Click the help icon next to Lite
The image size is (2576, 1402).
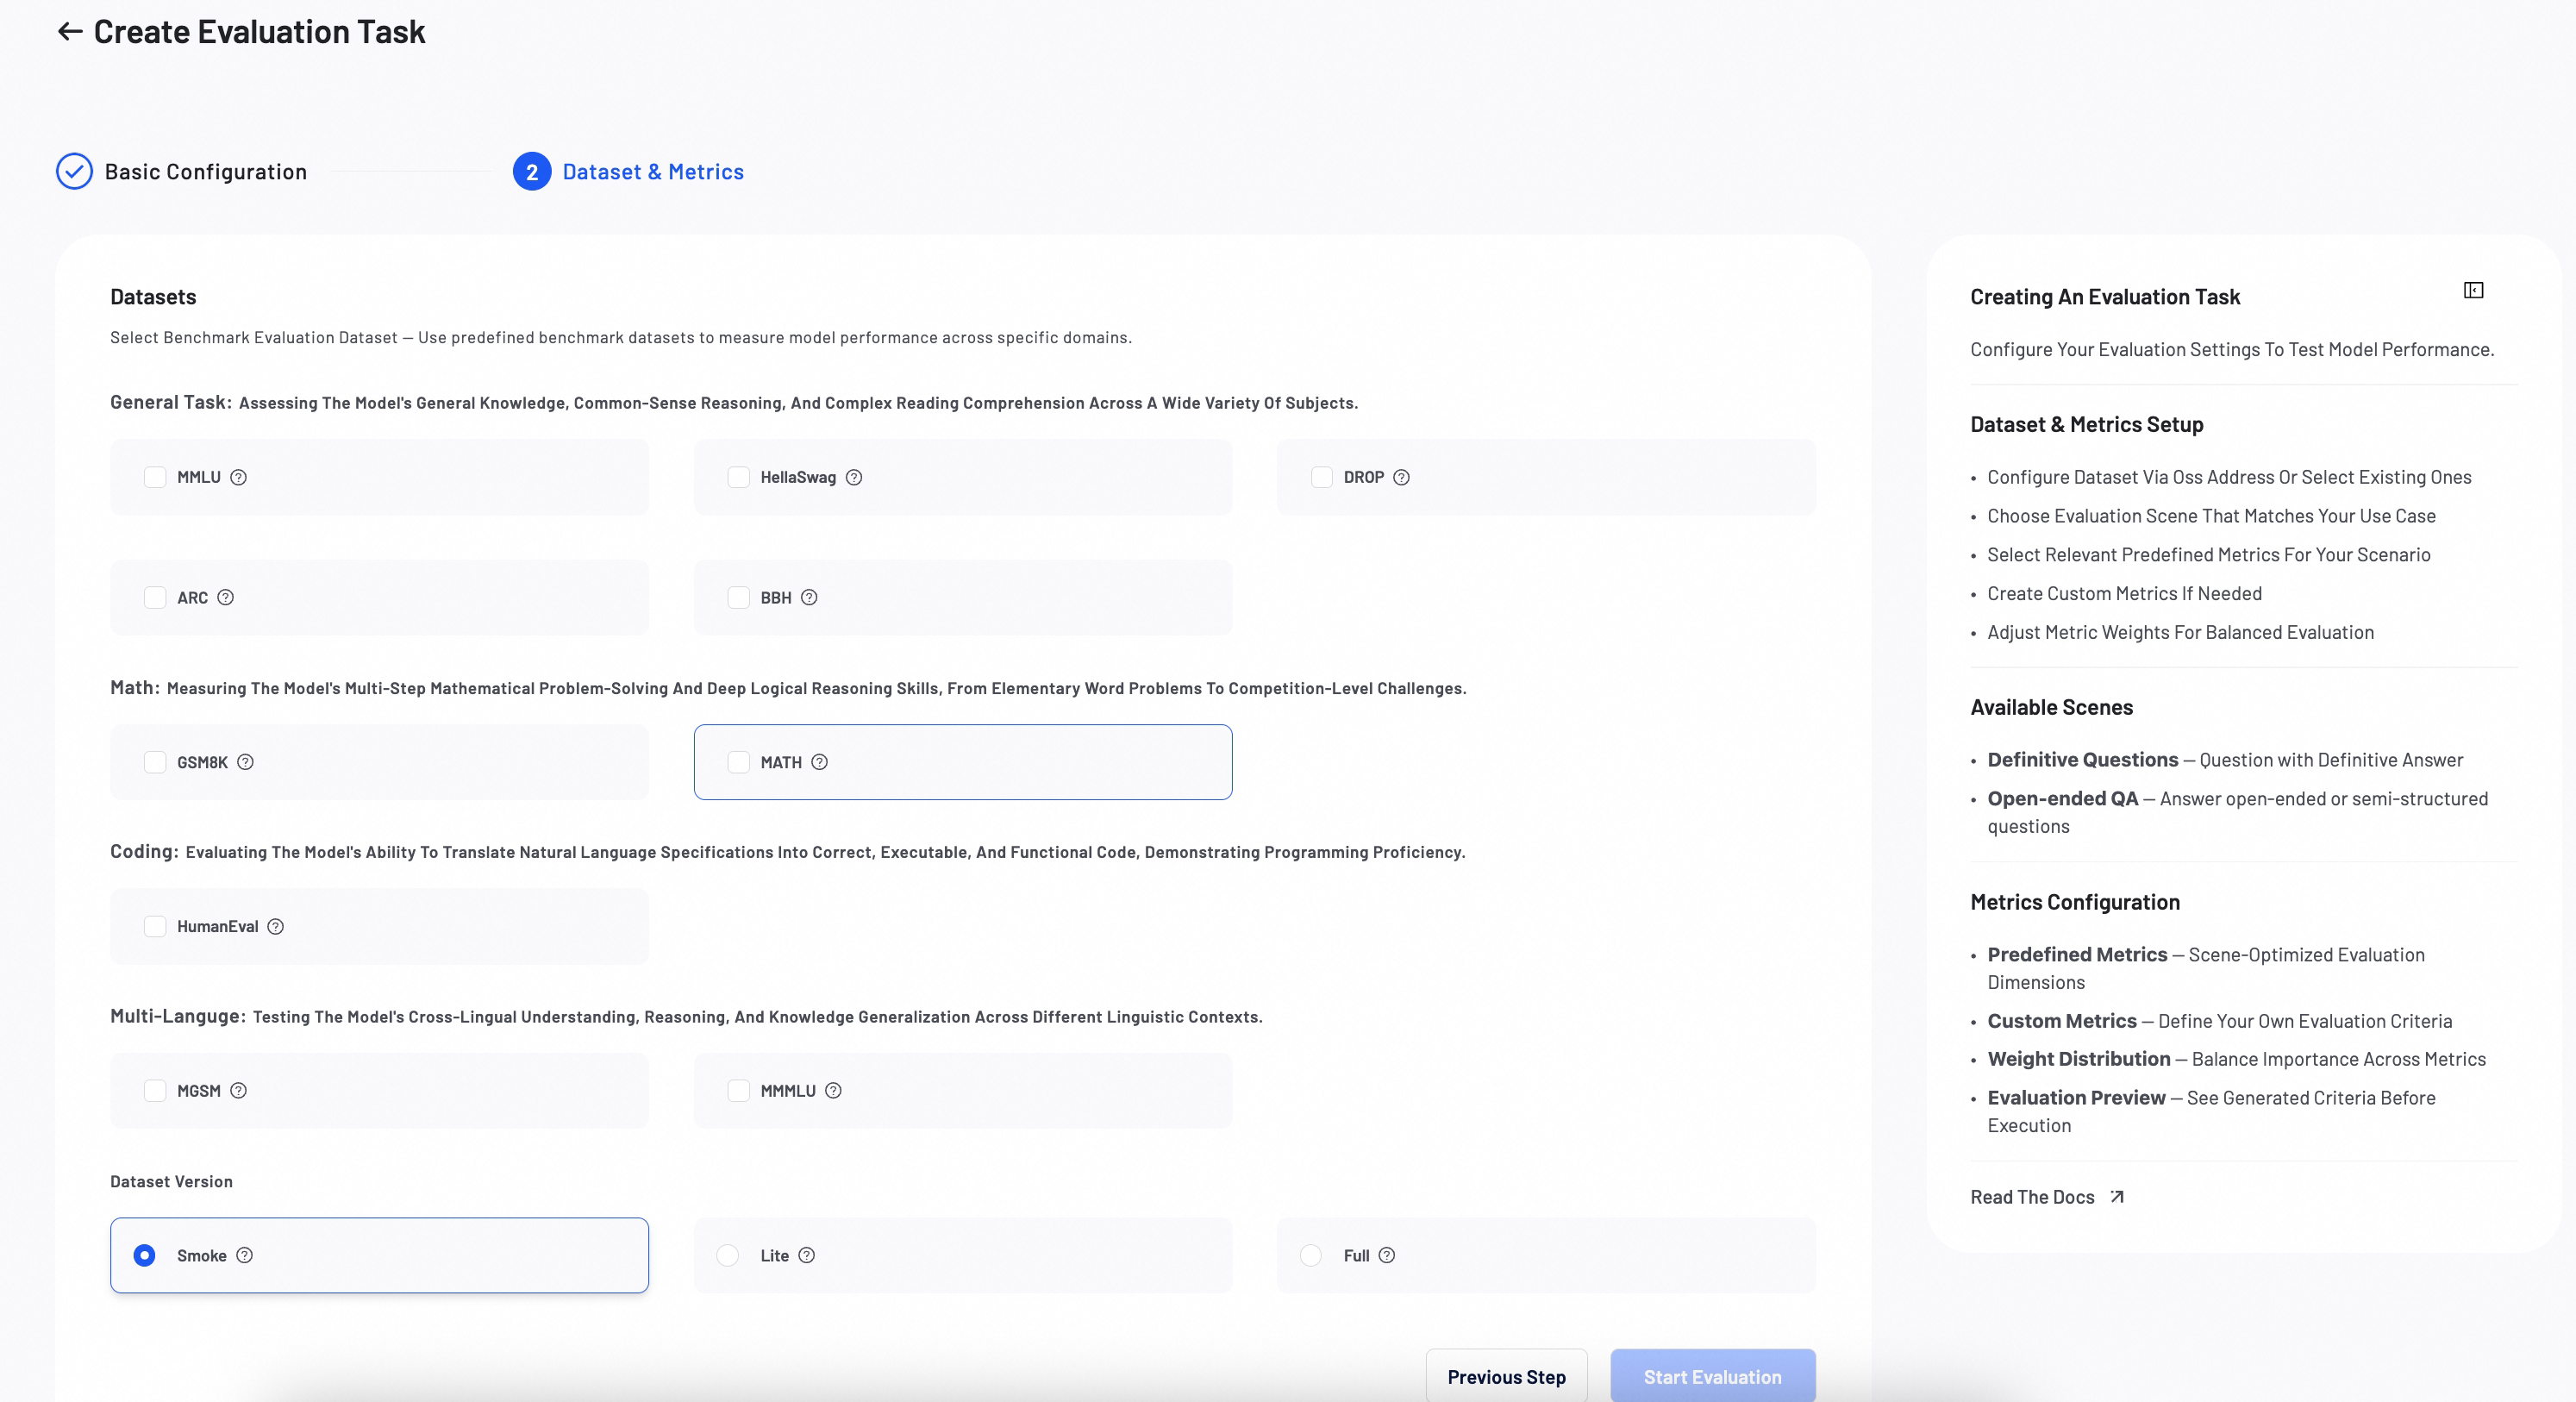(x=806, y=1255)
